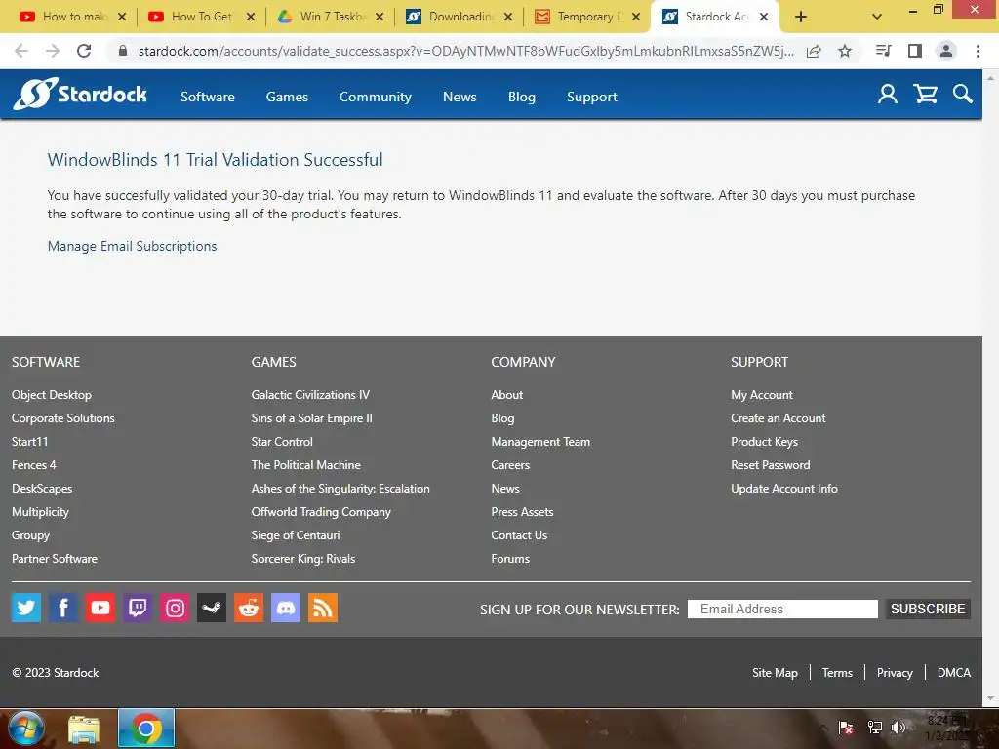Share this page icon in address bar
Image resolution: width=999 pixels, height=749 pixels.
point(814,51)
